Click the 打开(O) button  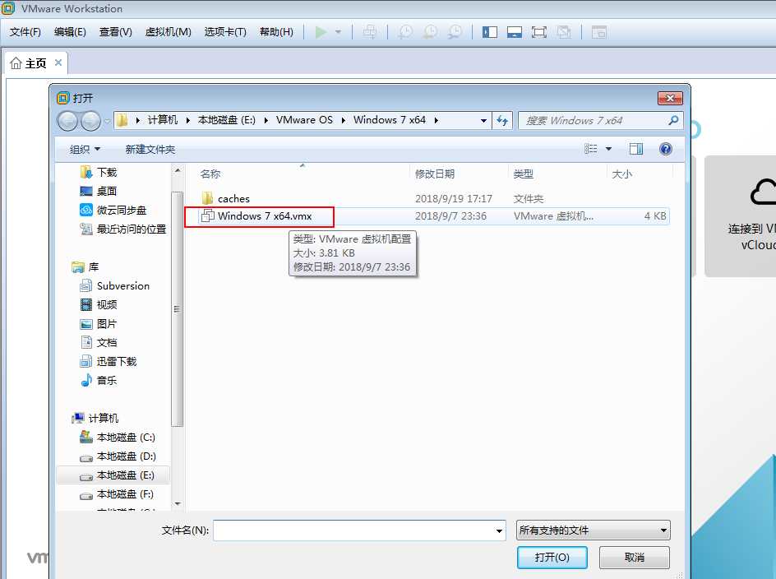(x=552, y=558)
